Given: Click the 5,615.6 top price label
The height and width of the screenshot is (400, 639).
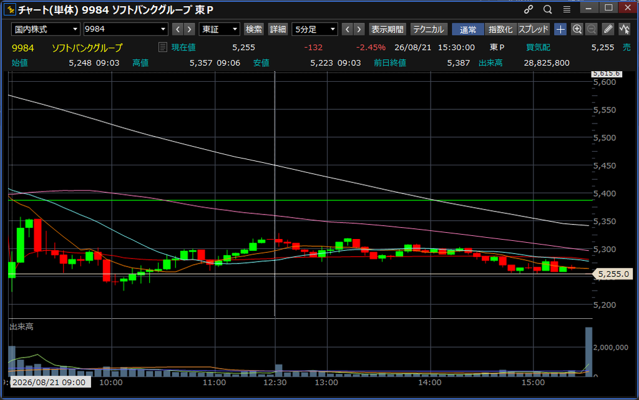Looking at the screenshot, I should point(607,73).
